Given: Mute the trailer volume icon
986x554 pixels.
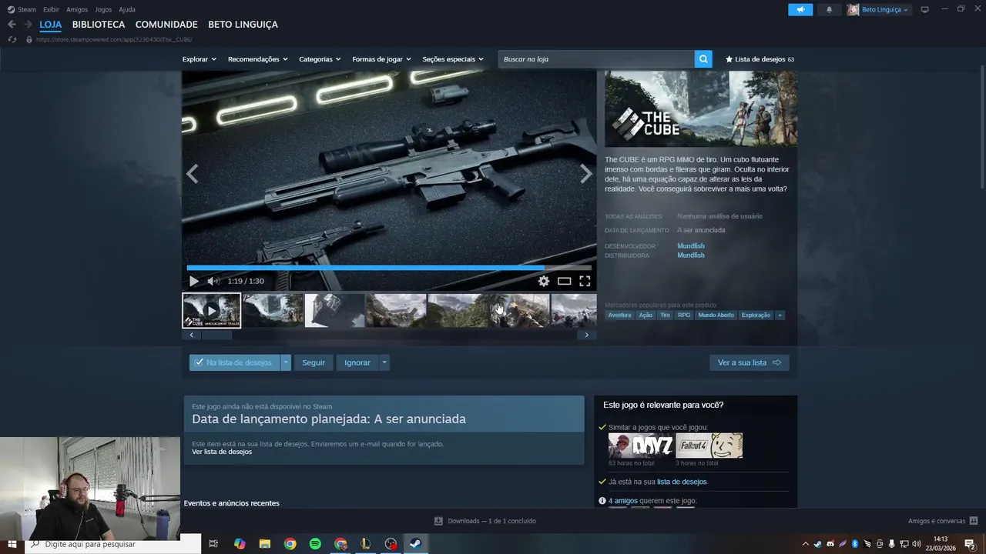Looking at the screenshot, I should pos(213,281).
